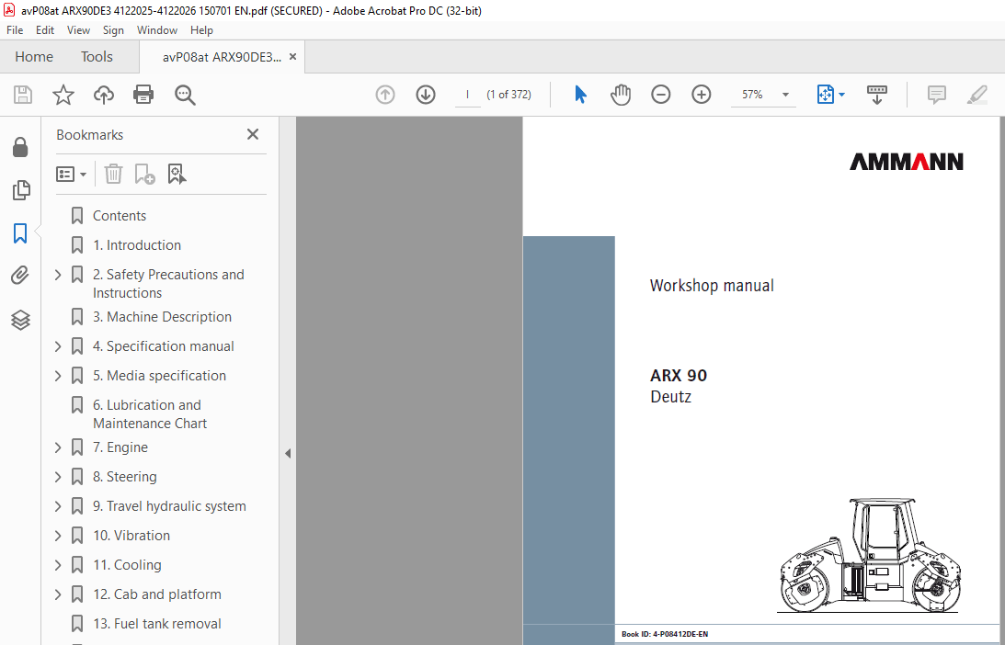Image resolution: width=1005 pixels, height=645 pixels.
Task: Click the Print file icon
Action: pos(143,95)
